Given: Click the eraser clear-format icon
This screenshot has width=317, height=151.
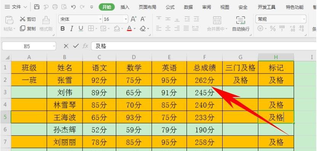Looking at the screenshot, I should pyautogui.click(x=143, y=29).
